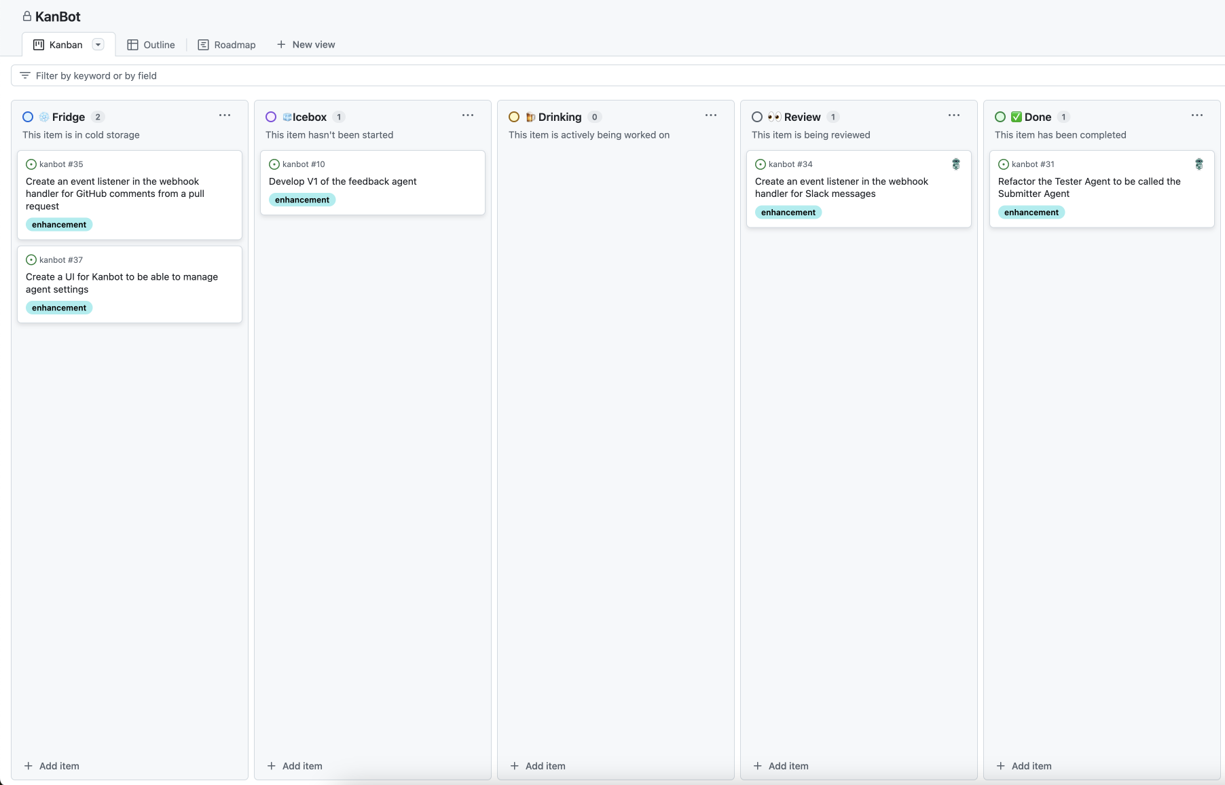Screen dimensions: 1225x785
Task: Click the Kanban board icon on the Kanban tab
Action: (x=38, y=44)
